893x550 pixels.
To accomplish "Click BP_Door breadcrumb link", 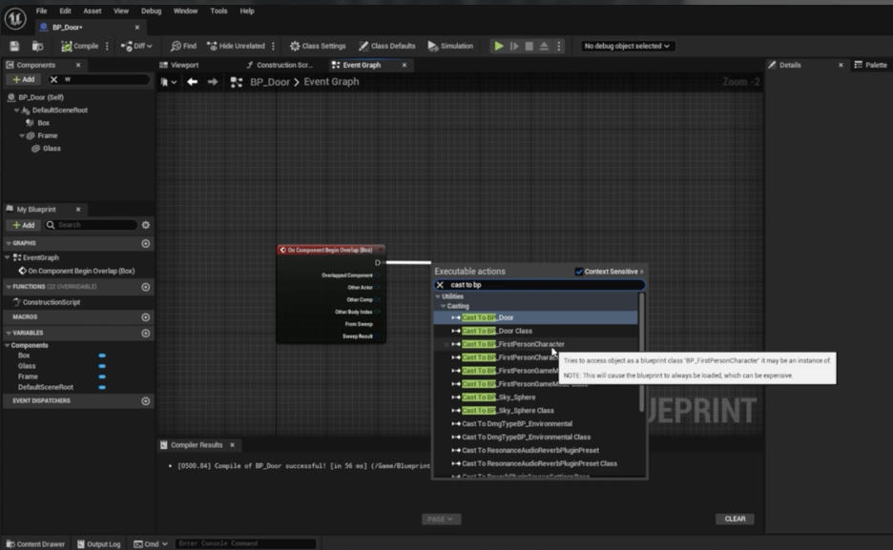I will click(270, 82).
